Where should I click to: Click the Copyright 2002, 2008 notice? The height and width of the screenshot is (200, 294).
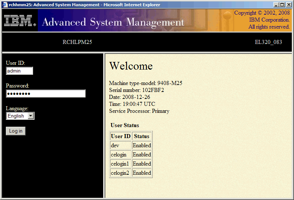coord(262,20)
